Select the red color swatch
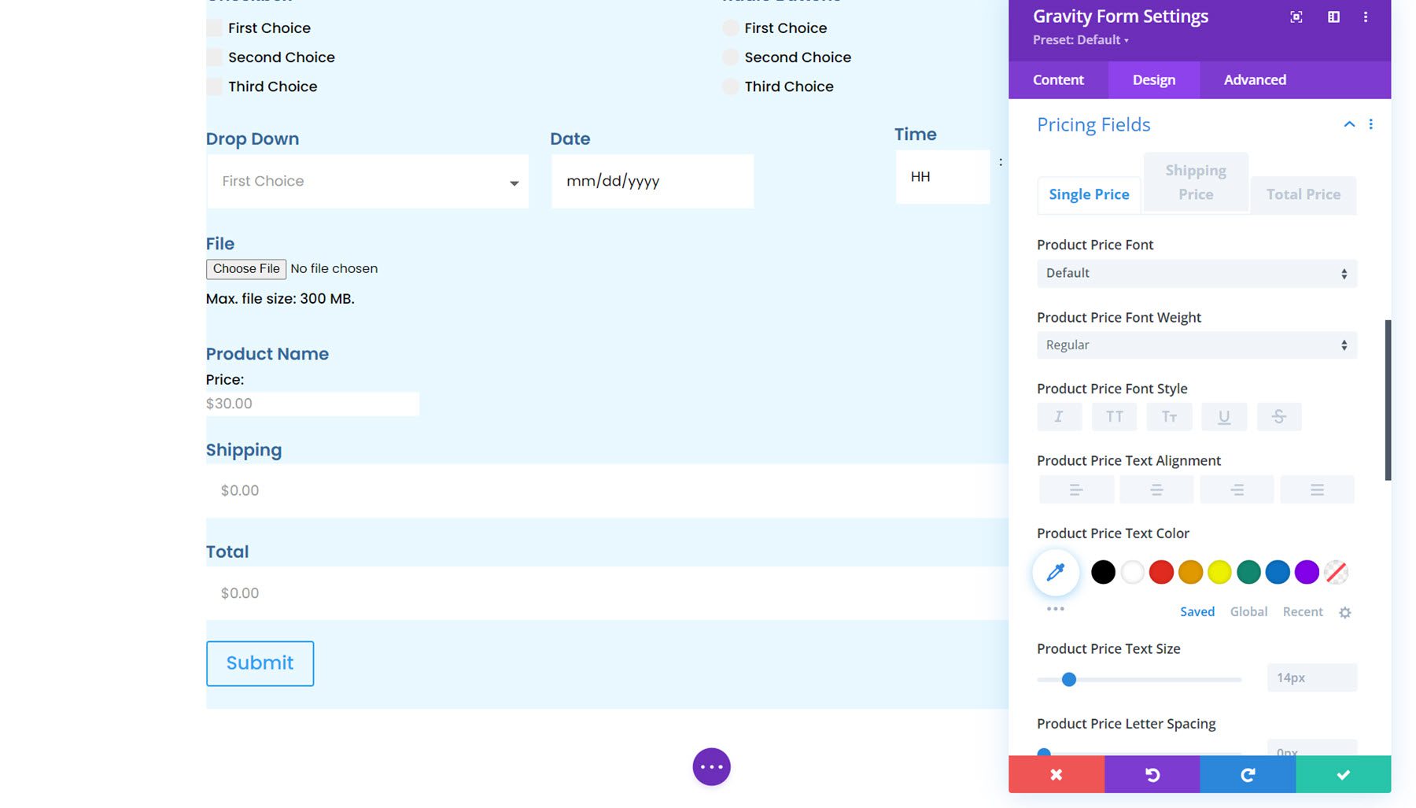 click(x=1161, y=572)
